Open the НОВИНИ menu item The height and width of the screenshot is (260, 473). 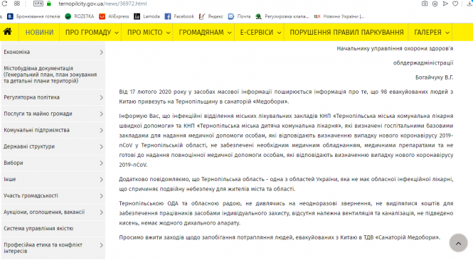[x=39, y=32]
